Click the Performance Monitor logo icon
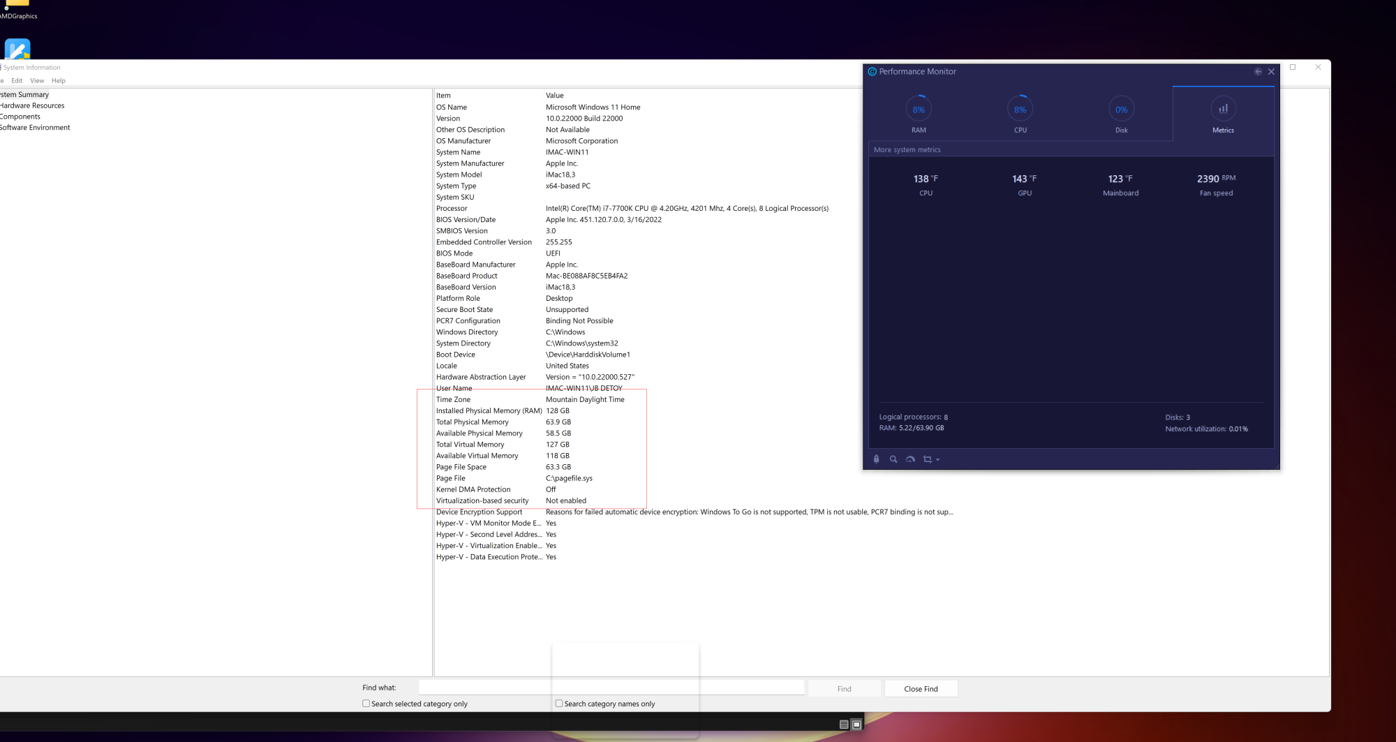The height and width of the screenshot is (742, 1396). tap(872, 72)
